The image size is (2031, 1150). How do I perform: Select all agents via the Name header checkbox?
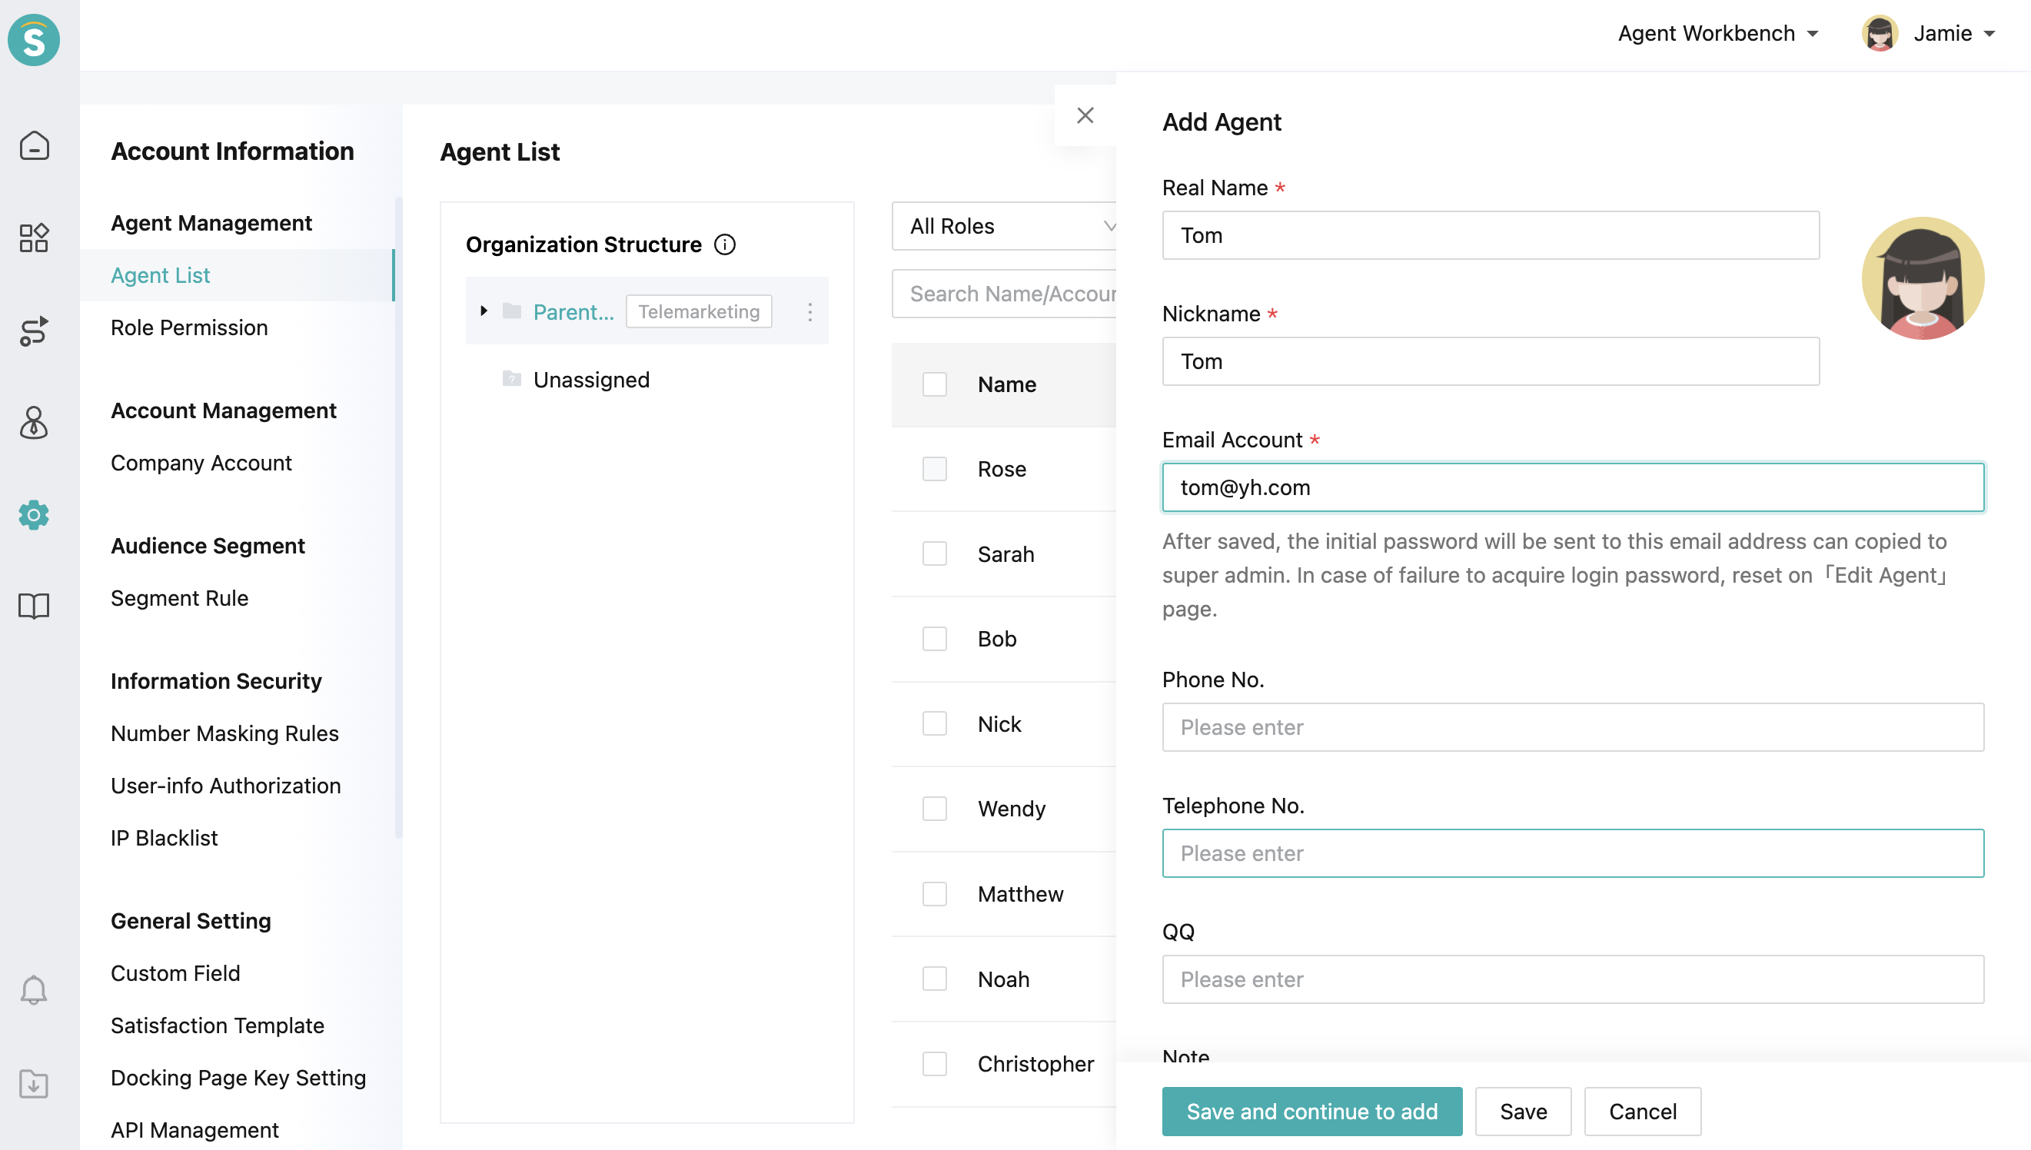pyautogui.click(x=934, y=384)
